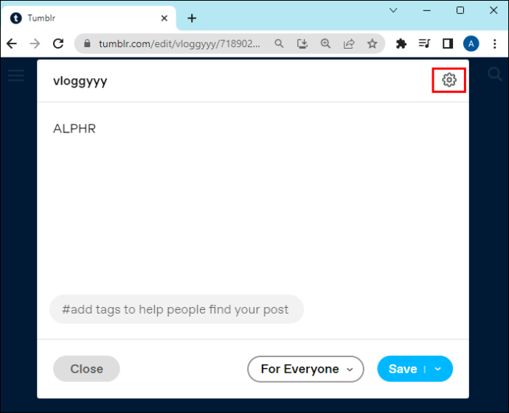Click the install app icon in address bar
Image resolution: width=509 pixels, height=413 pixels.
[x=302, y=43]
